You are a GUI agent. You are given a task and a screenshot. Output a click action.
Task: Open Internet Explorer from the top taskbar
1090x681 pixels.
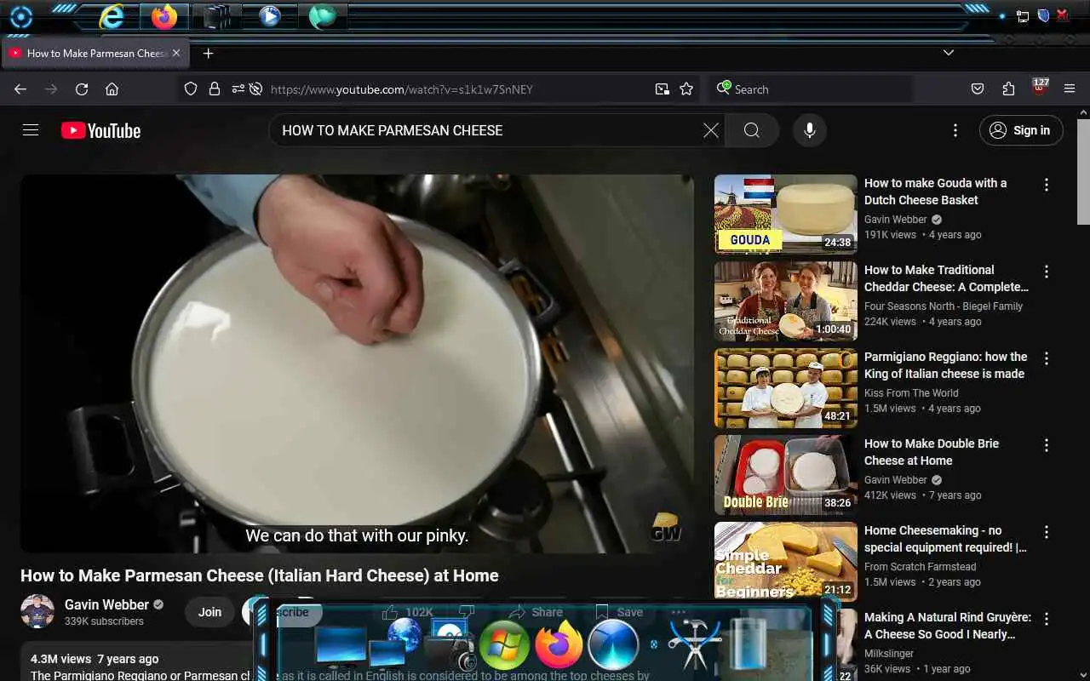coord(111,16)
